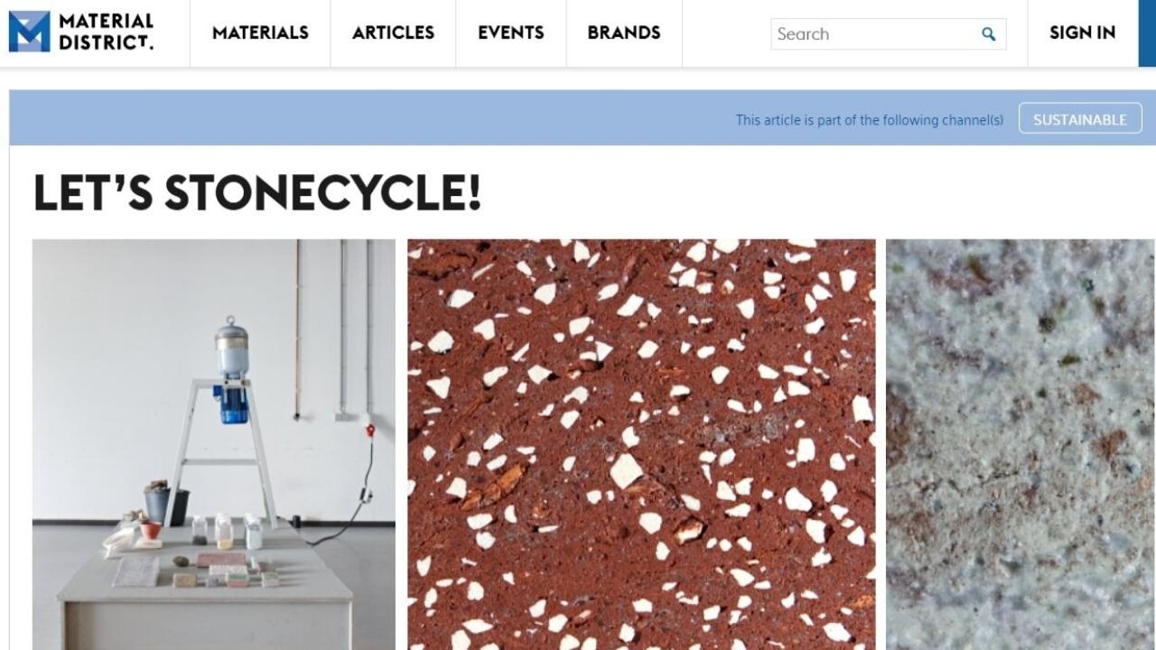Image resolution: width=1156 pixels, height=650 pixels.
Task: Open the workshop setup photo thumbnail
Action: click(x=214, y=444)
